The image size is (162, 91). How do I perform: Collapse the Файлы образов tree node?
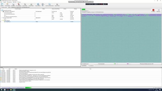coord(2,20)
